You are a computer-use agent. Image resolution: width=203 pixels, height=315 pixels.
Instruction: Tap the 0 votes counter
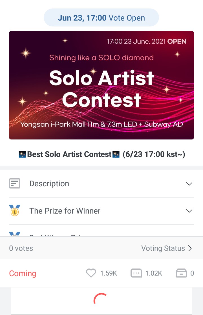pos(21,248)
